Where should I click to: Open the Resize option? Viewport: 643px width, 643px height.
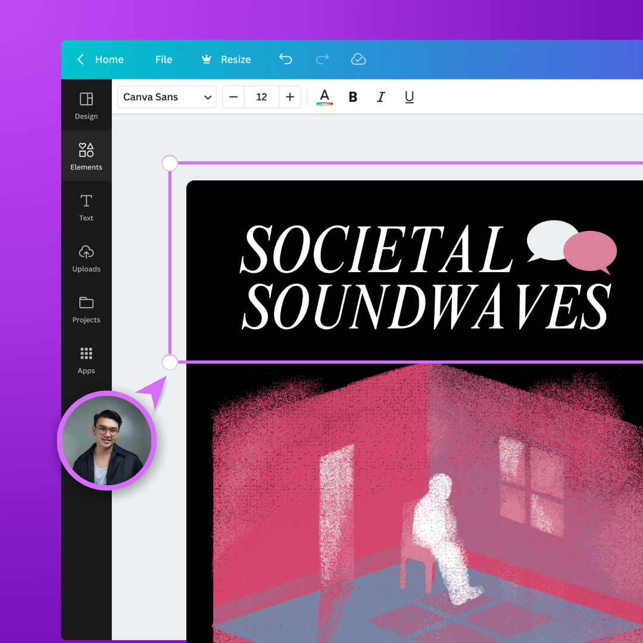click(x=236, y=60)
